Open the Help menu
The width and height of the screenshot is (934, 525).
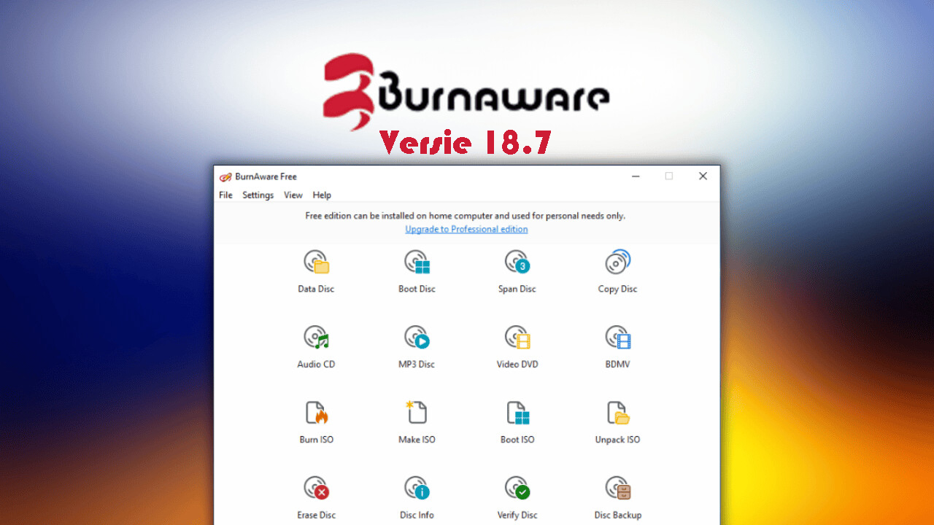pyautogui.click(x=322, y=195)
